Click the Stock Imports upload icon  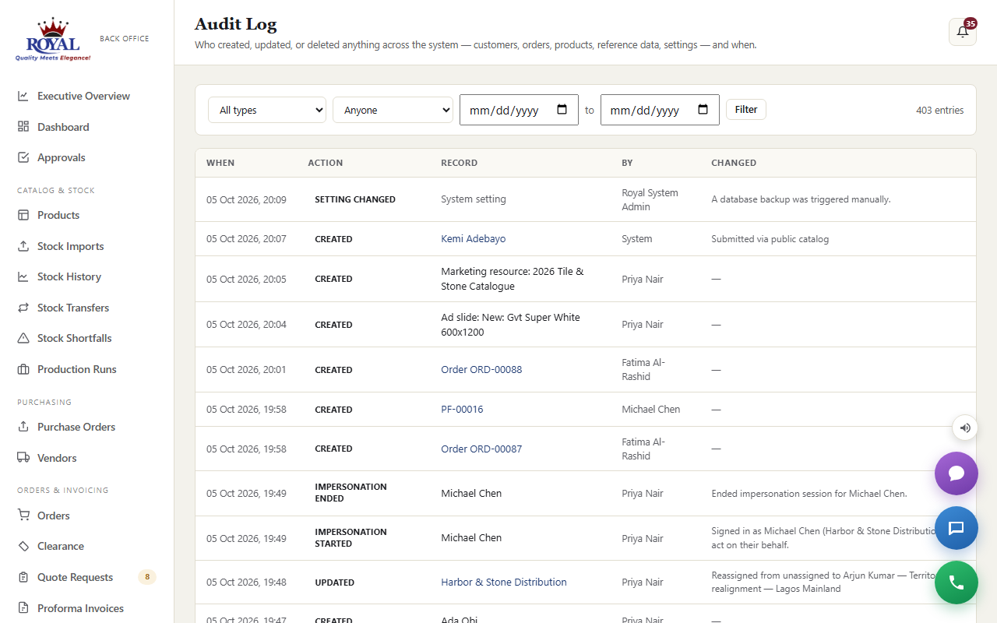(x=23, y=246)
